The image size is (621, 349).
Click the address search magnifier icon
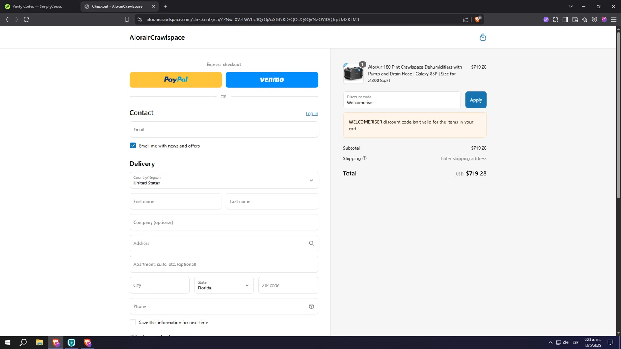pos(311,243)
